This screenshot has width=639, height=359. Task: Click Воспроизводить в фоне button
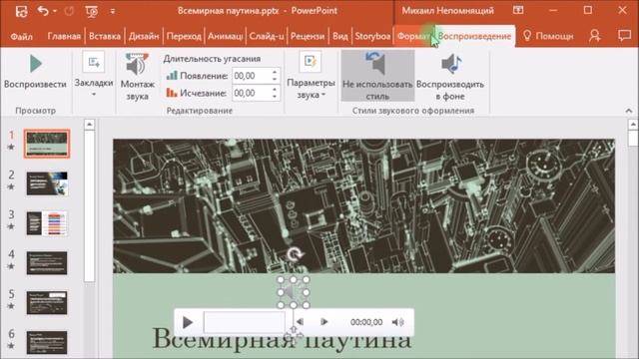tap(450, 77)
